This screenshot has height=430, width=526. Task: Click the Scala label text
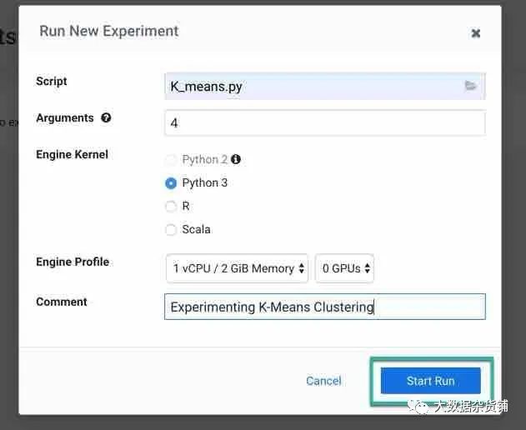click(x=196, y=229)
